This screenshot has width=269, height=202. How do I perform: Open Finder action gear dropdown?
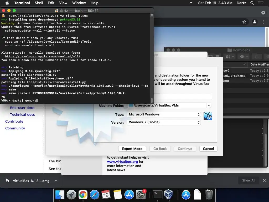pos(244,57)
